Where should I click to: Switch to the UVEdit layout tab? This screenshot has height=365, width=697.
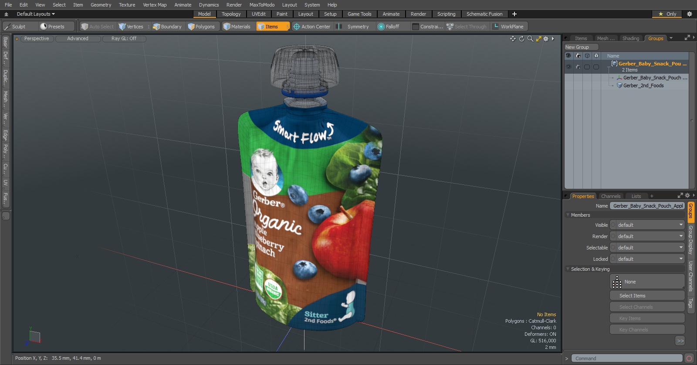point(258,14)
